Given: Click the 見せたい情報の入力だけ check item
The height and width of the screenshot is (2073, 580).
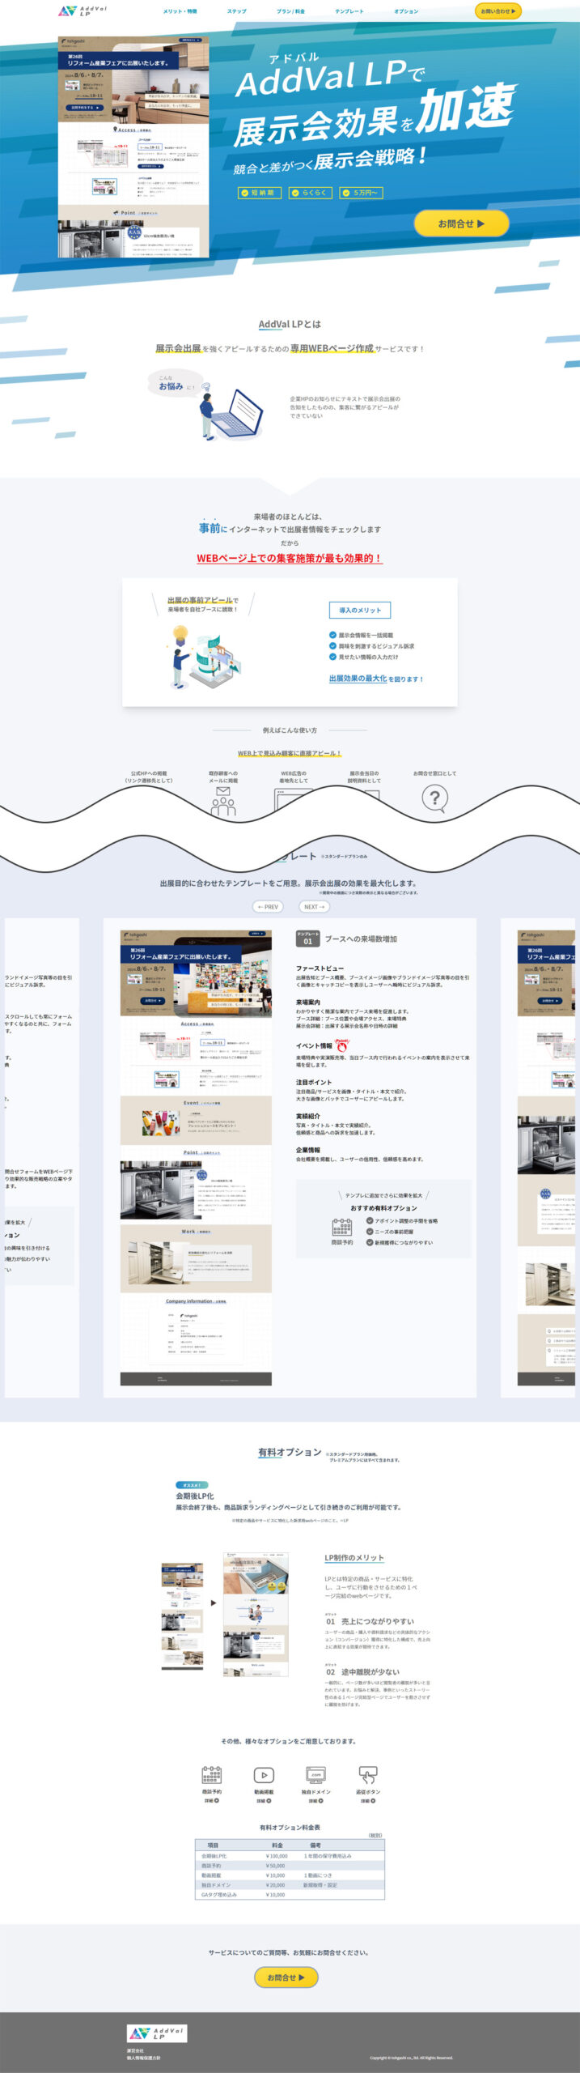Looking at the screenshot, I should point(363,657).
